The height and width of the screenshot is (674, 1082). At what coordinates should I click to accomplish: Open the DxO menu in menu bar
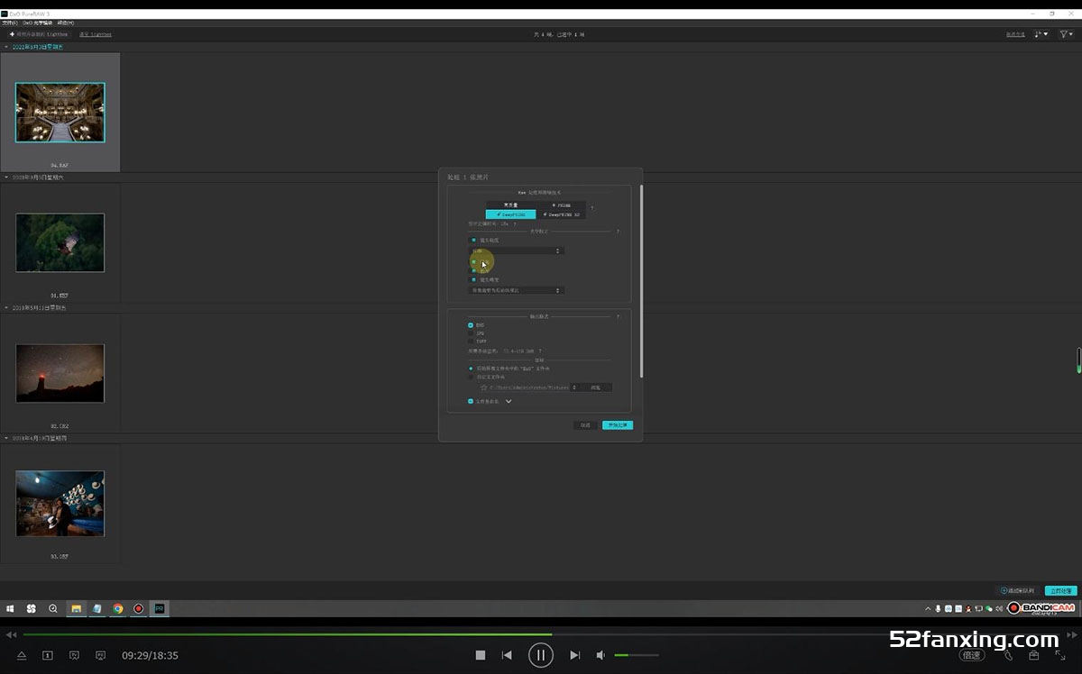pyautogui.click(x=37, y=23)
